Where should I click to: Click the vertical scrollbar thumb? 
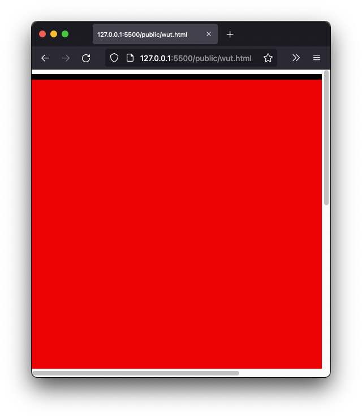coord(326,138)
